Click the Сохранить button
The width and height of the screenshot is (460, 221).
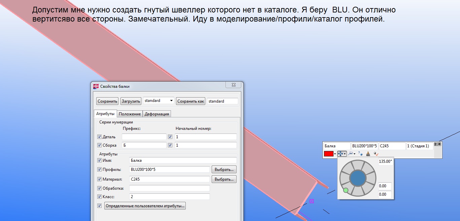[x=107, y=101]
